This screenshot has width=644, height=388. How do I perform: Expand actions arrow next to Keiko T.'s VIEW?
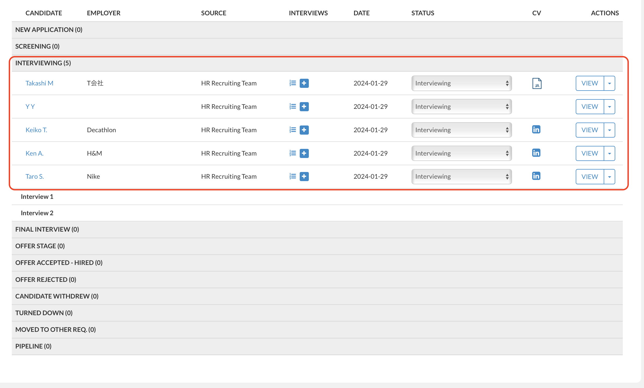(609, 130)
